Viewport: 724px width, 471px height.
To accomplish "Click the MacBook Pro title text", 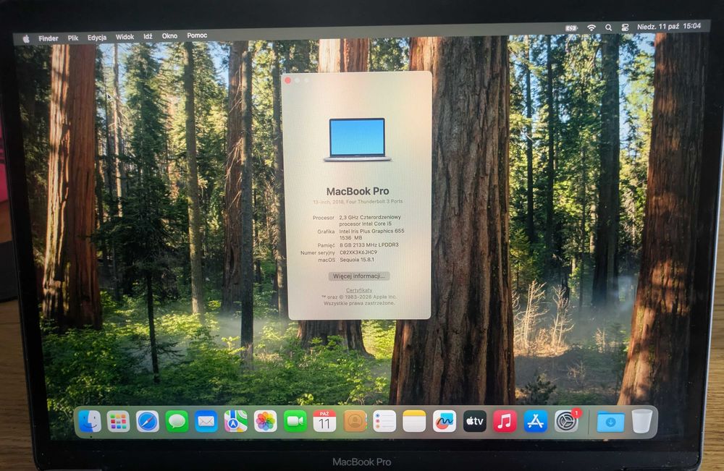I will click(358, 191).
